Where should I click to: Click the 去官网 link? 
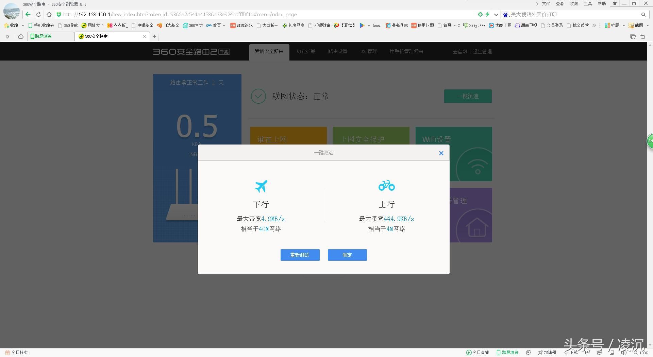(x=460, y=52)
